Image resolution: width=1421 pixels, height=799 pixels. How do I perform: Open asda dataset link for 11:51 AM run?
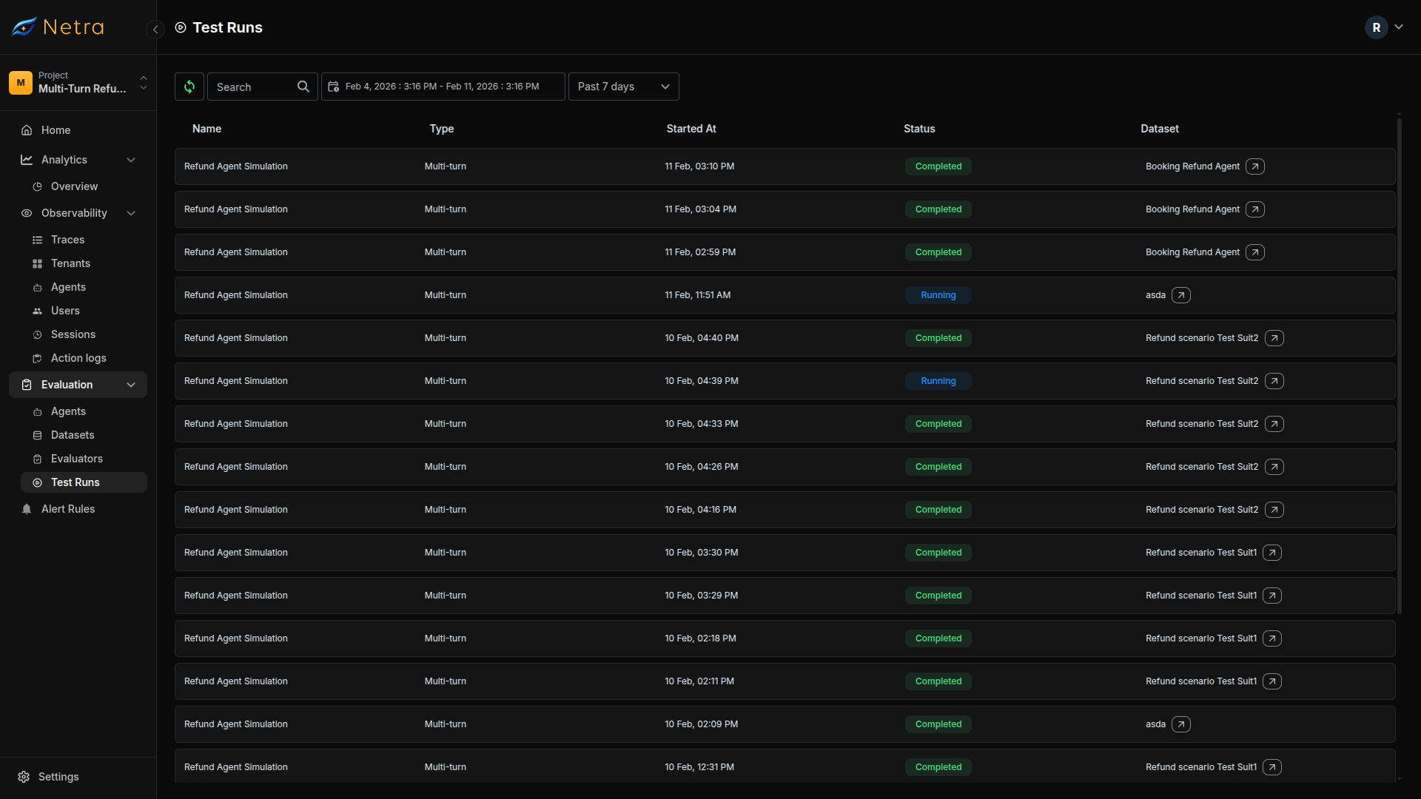[1181, 295]
